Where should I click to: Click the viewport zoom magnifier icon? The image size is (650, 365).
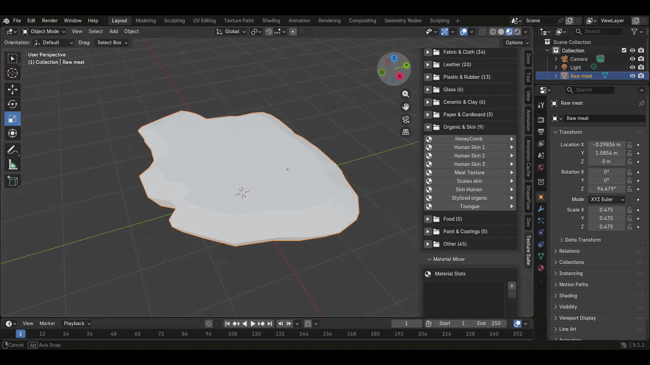[406, 94]
